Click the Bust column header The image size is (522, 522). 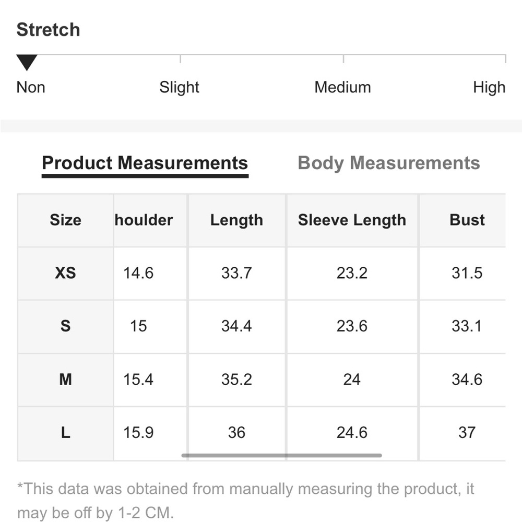point(467,220)
